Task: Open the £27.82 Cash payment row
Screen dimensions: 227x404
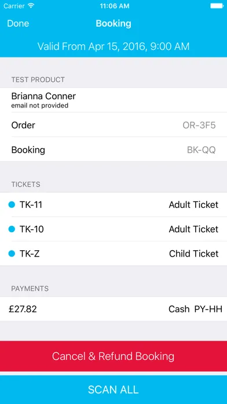Action: click(x=113, y=309)
